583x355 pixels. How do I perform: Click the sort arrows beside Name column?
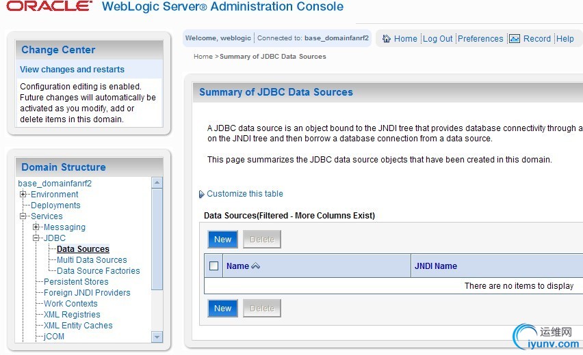click(x=256, y=266)
